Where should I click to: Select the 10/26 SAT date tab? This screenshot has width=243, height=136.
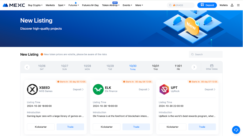click(x=42, y=67)
